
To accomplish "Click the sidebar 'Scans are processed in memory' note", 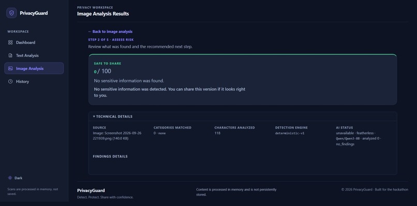I will [33, 192].
